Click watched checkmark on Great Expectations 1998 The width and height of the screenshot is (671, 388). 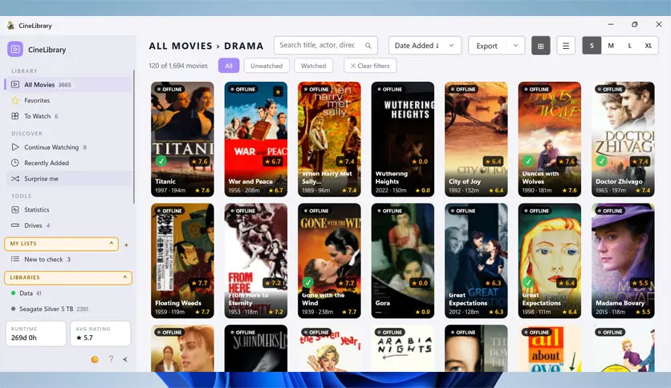pos(528,282)
